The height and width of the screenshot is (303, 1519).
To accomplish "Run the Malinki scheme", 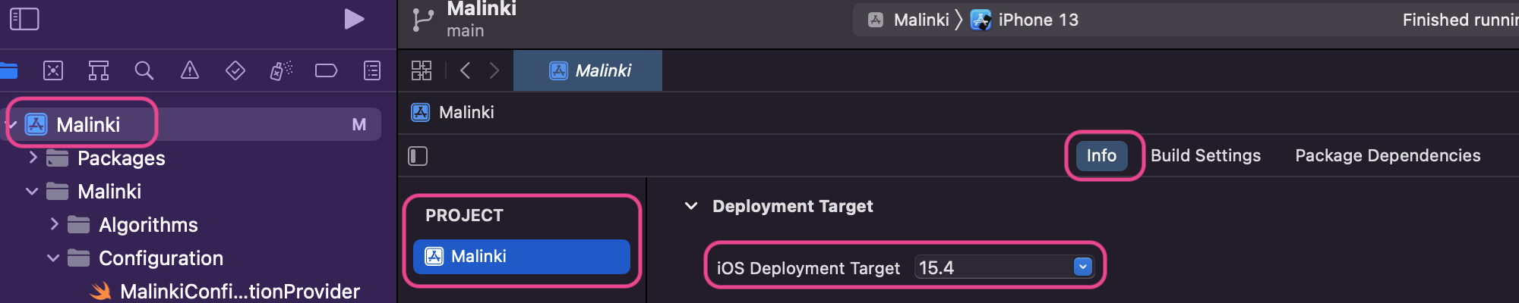I will pos(354,19).
